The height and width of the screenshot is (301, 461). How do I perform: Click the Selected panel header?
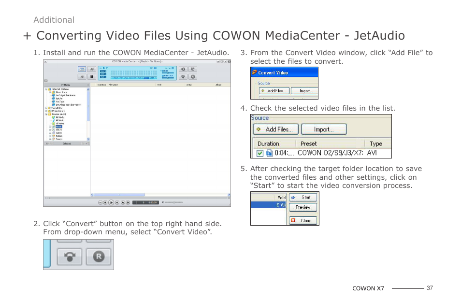point(67,143)
